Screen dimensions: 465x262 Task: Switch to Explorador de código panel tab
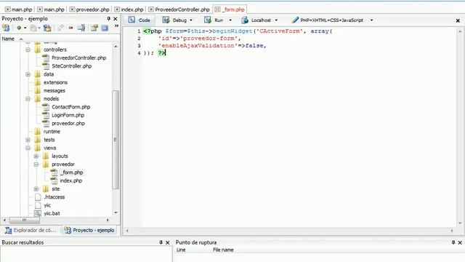point(31,230)
